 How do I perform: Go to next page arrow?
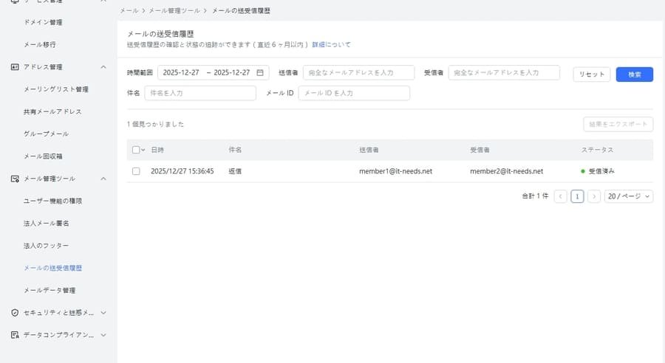(594, 196)
